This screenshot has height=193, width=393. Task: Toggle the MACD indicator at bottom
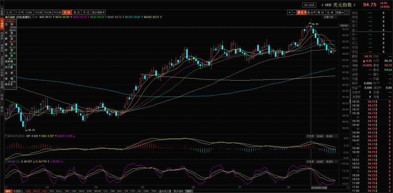tap(36, 191)
